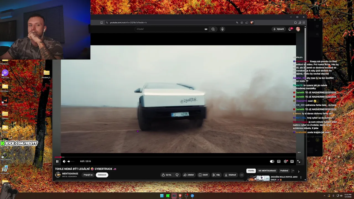Screen dimensions: 354x199
Task: Open Logi Tune desktop shortcut
Action: point(5,74)
